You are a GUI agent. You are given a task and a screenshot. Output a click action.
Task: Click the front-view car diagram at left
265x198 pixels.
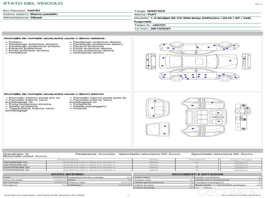[151, 62]
